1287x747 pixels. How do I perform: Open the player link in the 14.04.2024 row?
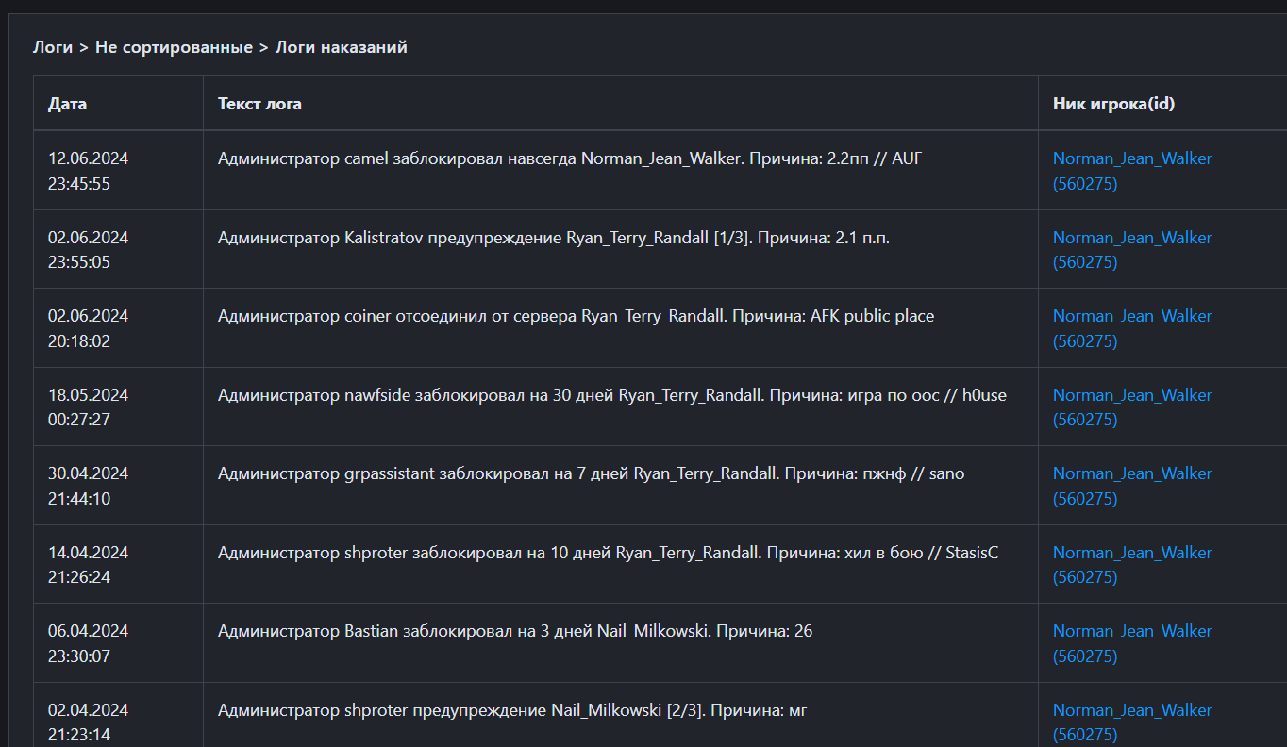1132,553
